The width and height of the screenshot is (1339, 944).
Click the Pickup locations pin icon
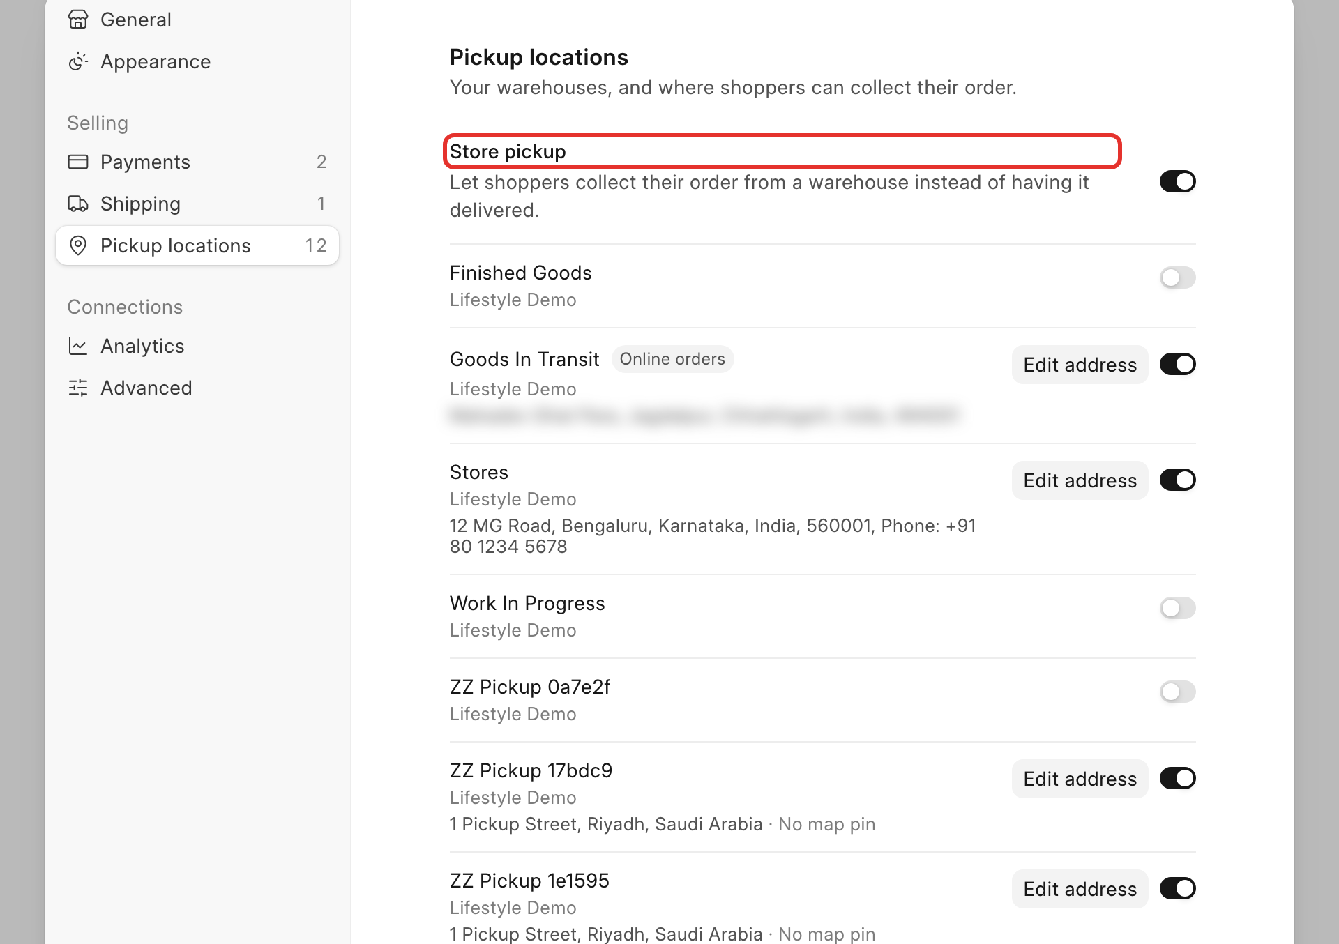(x=78, y=245)
